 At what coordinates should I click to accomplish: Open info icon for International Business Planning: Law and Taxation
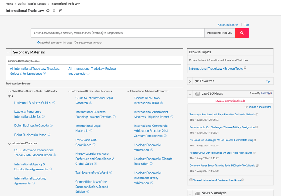[x=114, y=116]
